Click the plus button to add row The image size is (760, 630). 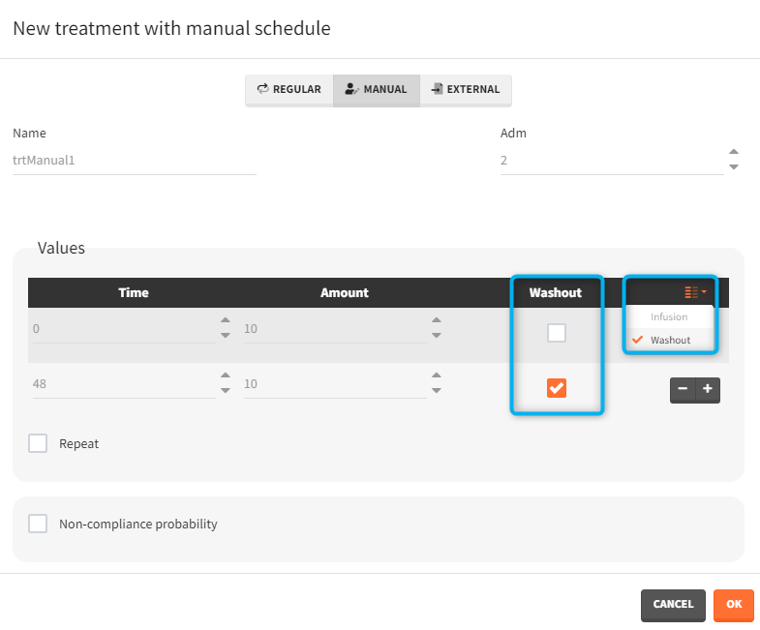pyautogui.click(x=708, y=389)
